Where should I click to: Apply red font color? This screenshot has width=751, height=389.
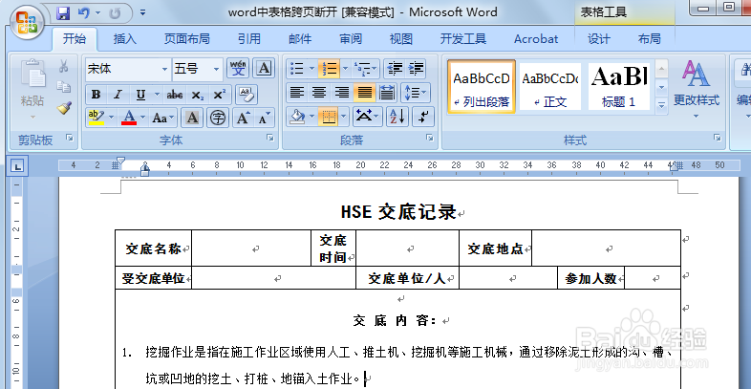coord(129,118)
